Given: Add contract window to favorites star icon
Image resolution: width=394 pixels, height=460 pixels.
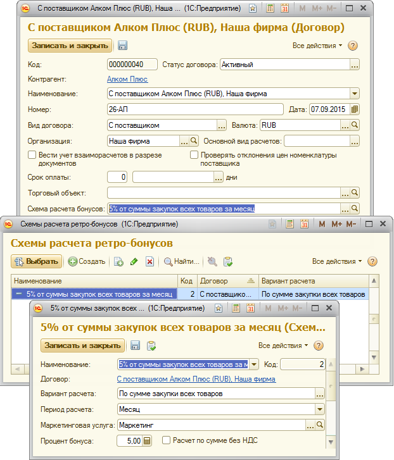Looking at the screenshot, I should point(253,8).
